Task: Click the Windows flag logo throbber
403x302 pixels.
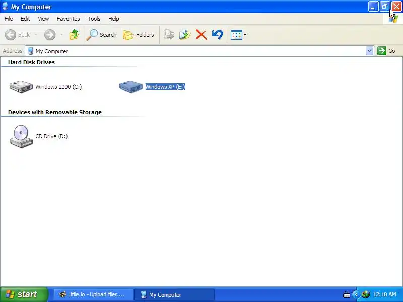Action: (x=393, y=19)
